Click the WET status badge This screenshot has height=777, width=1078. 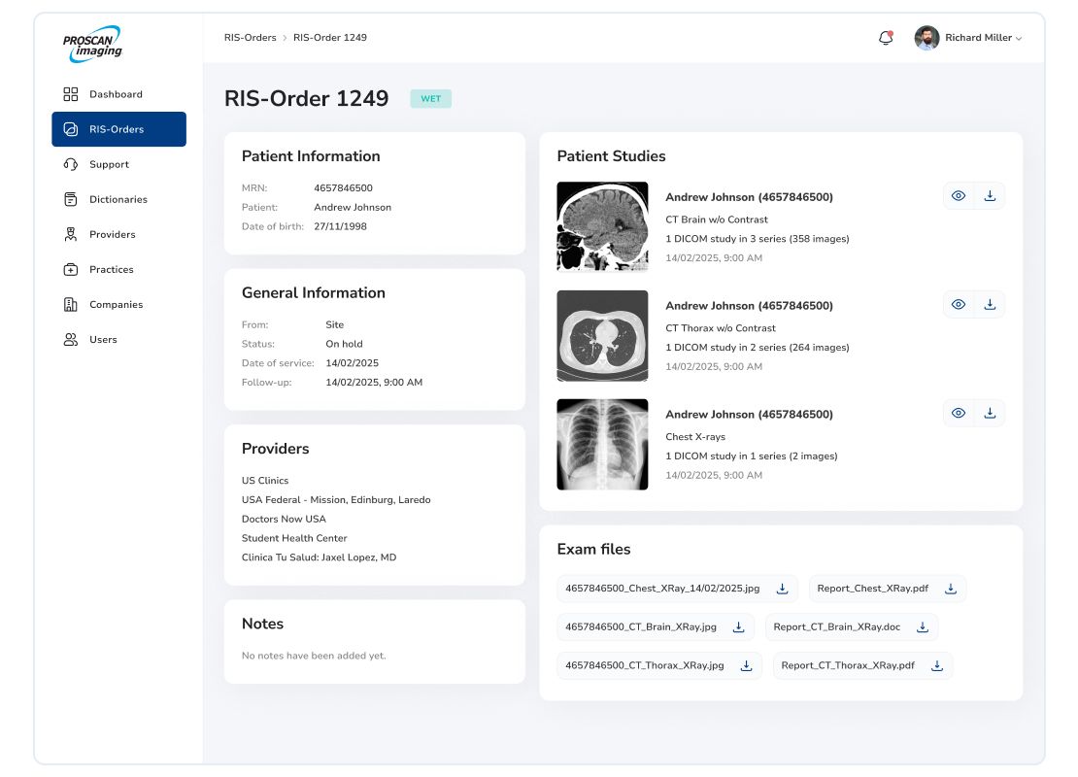click(430, 99)
